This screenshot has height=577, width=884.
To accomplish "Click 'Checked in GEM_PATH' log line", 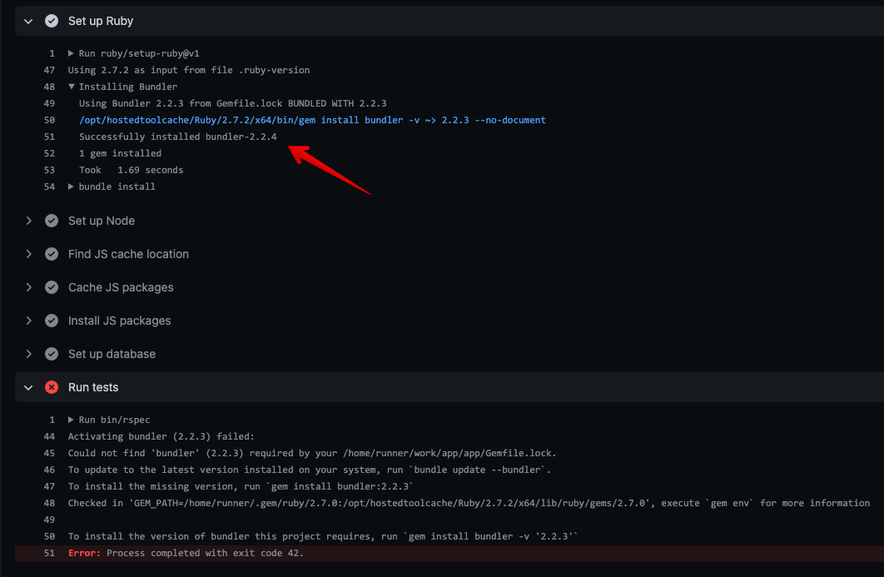I will [x=469, y=503].
